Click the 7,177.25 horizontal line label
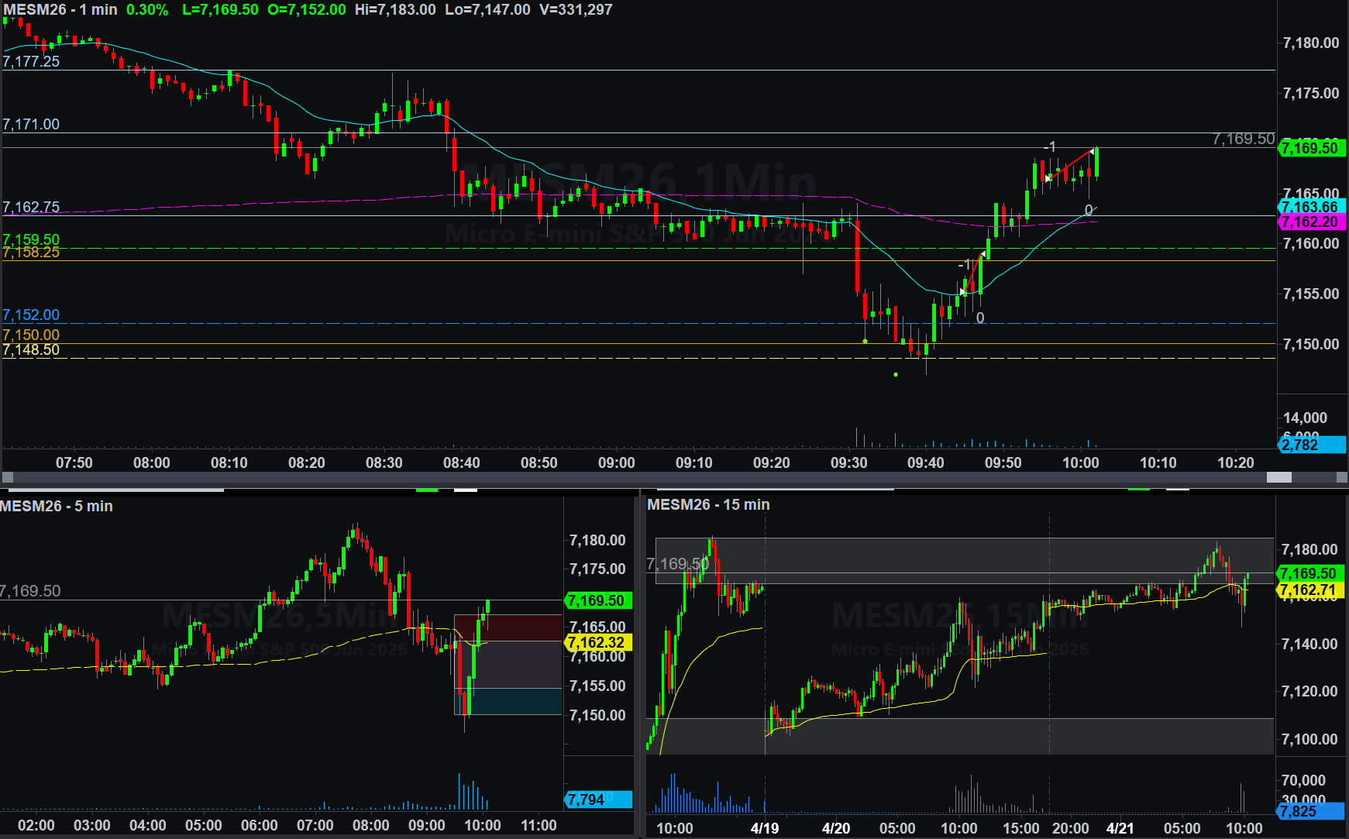1349x839 pixels. [31, 62]
